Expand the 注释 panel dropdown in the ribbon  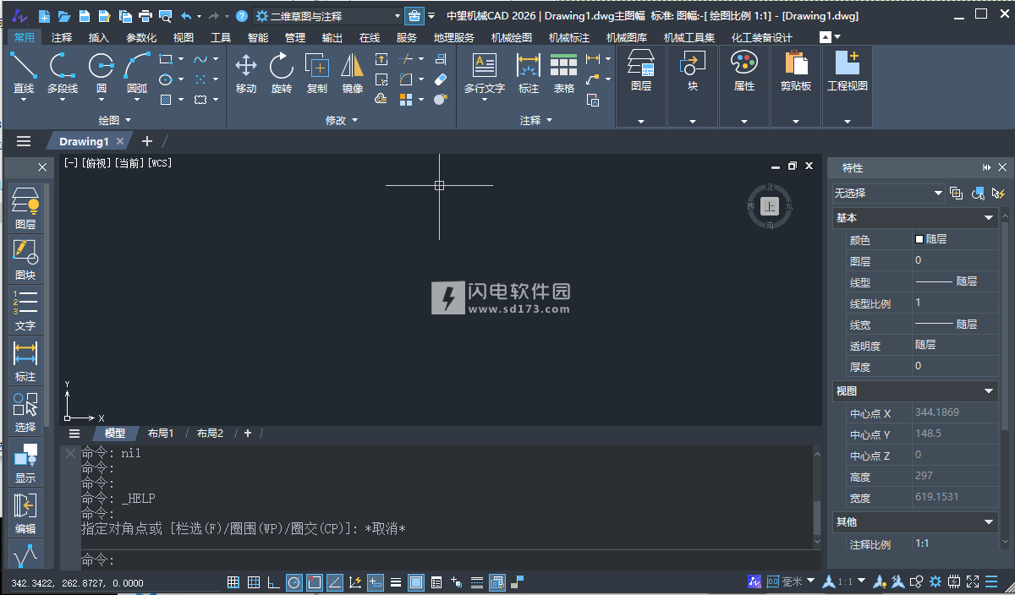(536, 121)
